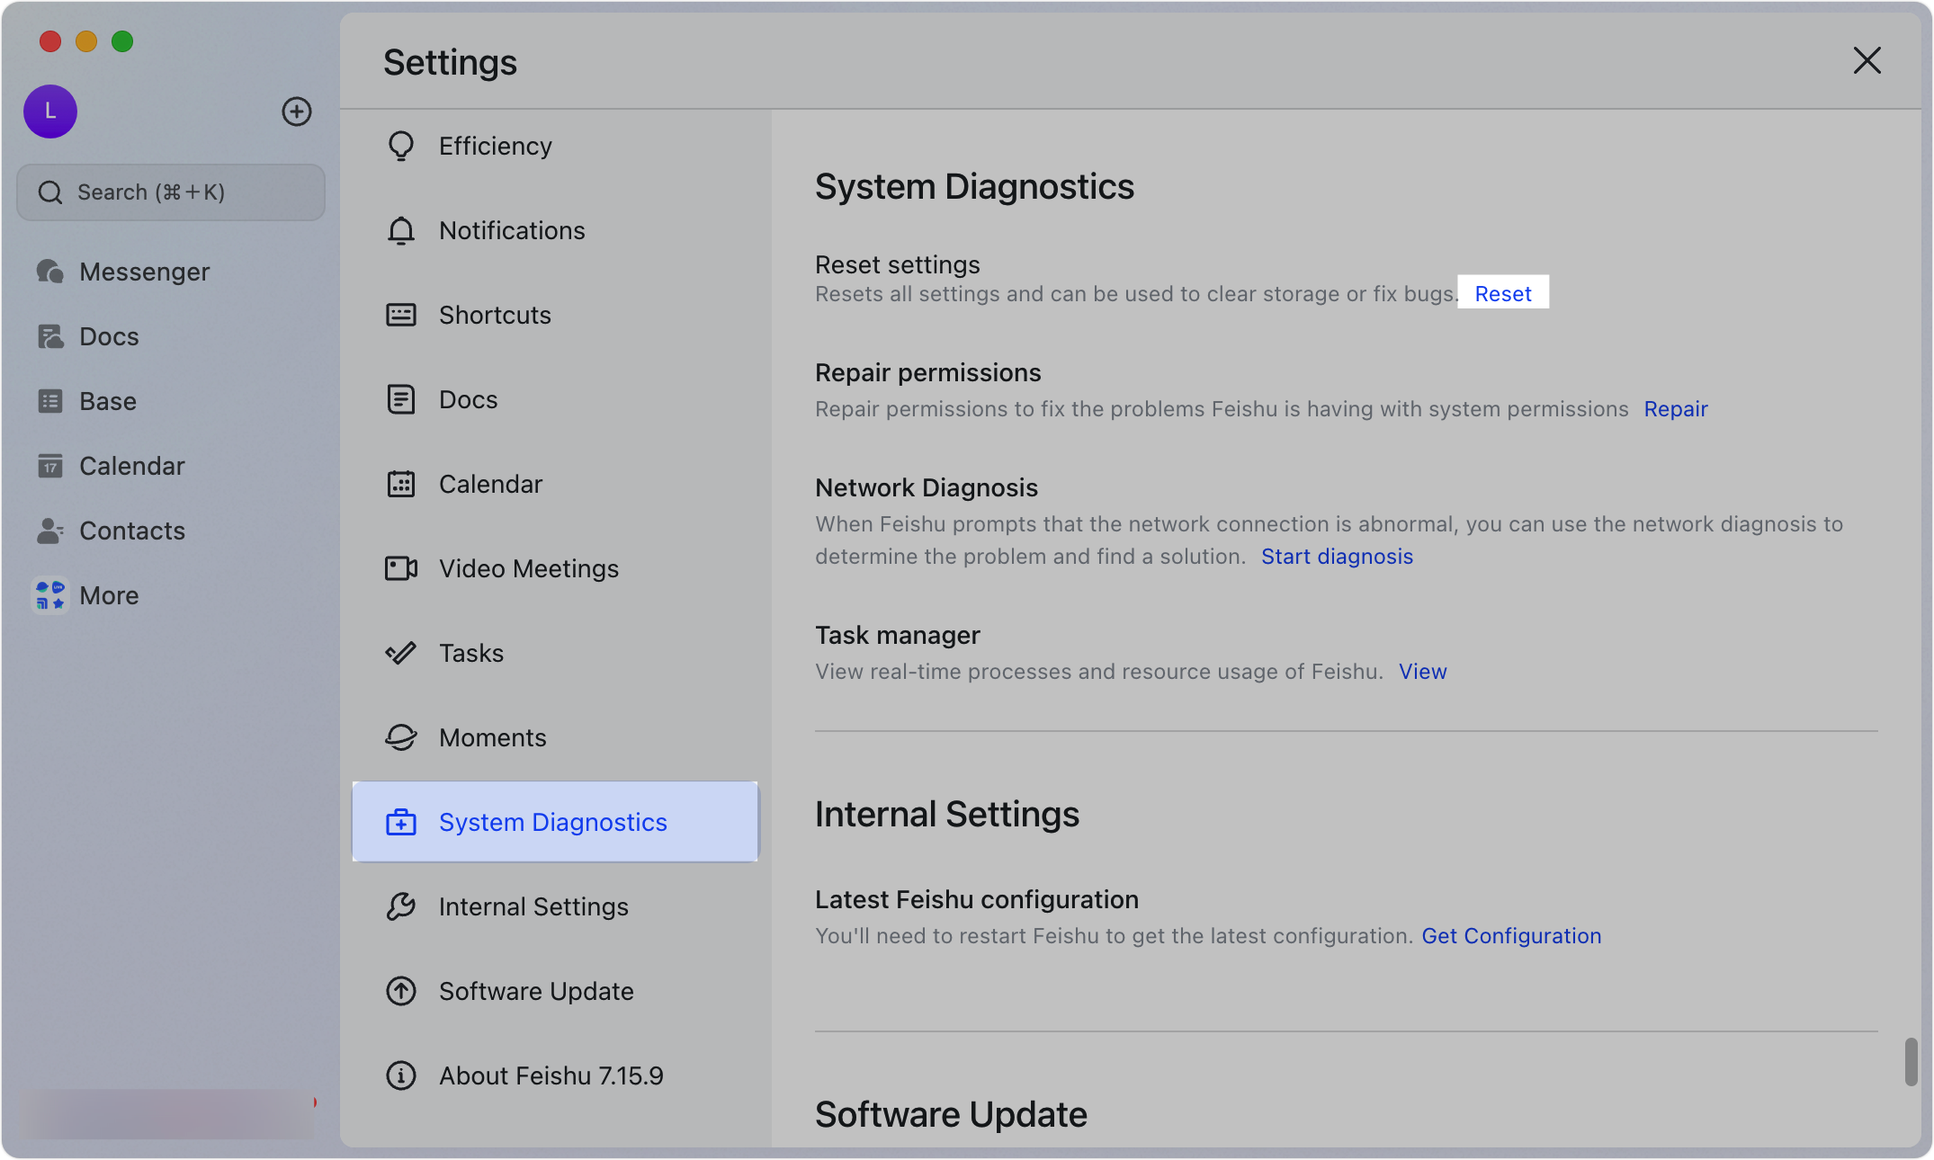
Task: Click View link for Task manager
Action: [x=1423, y=672]
